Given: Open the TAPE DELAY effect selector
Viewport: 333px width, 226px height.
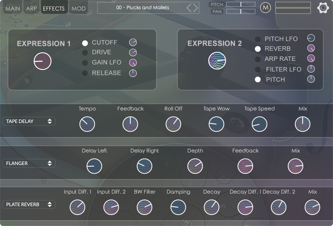Looking at the screenshot, I should [29, 121].
